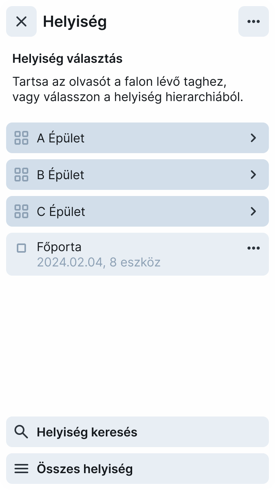Image resolution: width=275 pixels, height=490 pixels.
Task: Click the hamburger list icon
Action: tap(21, 469)
